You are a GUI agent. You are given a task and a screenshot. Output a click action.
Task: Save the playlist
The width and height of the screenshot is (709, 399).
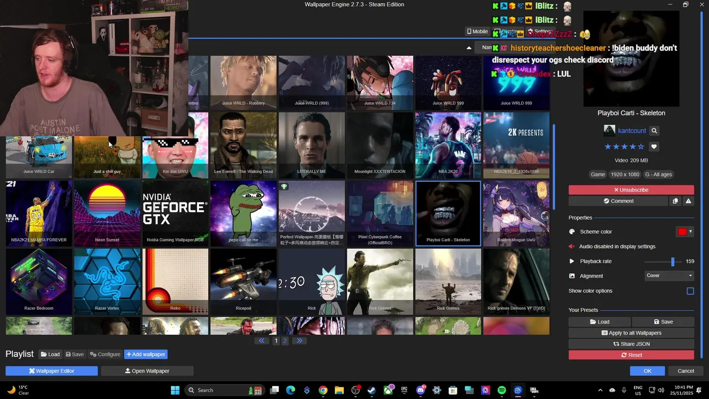[x=75, y=355]
